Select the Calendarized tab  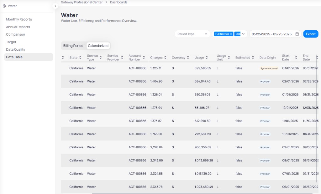tap(98, 46)
